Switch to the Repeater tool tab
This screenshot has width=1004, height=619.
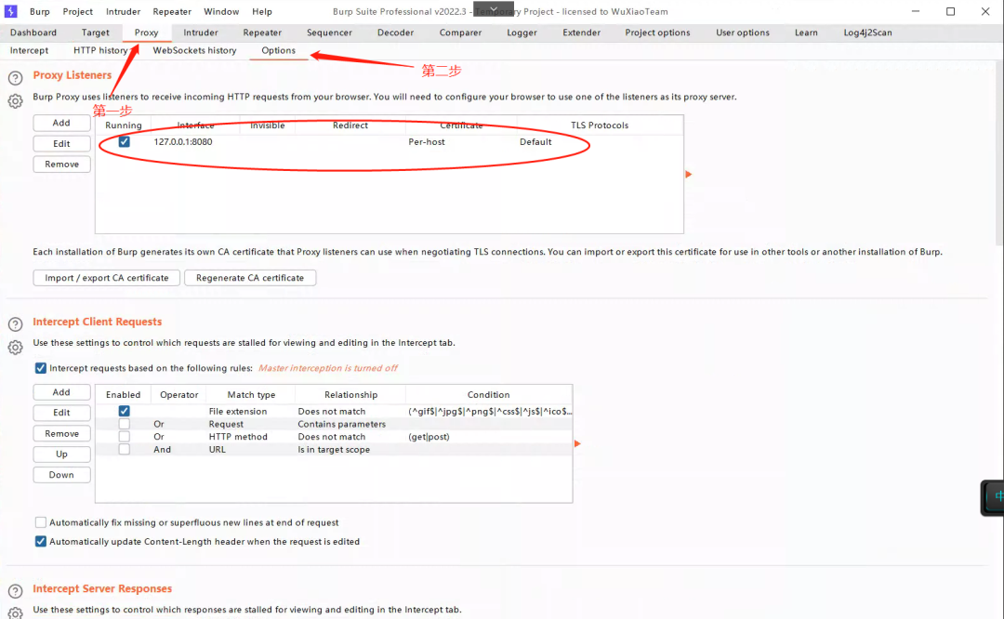point(262,33)
